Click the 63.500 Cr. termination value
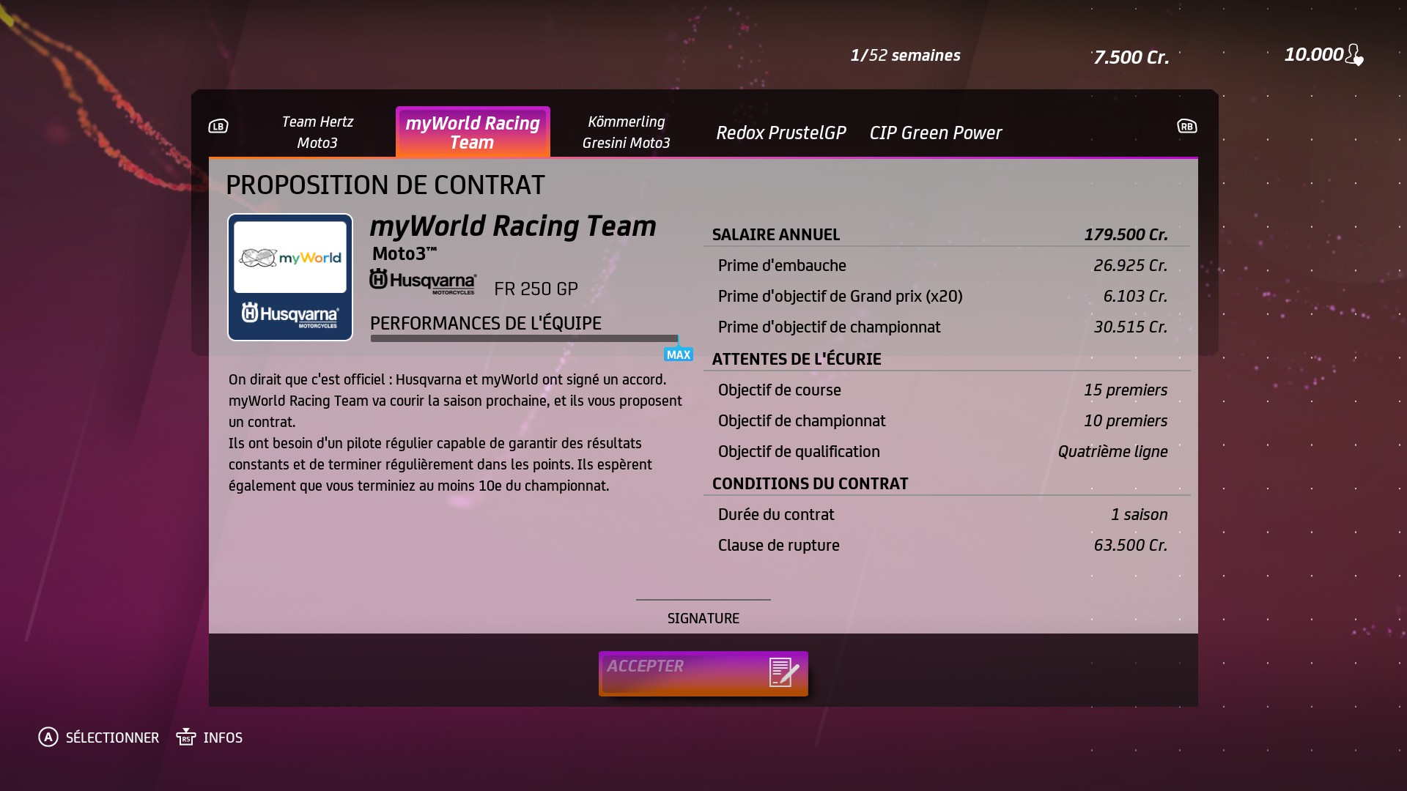This screenshot has height=791, width=1407. coord(1131,545)
